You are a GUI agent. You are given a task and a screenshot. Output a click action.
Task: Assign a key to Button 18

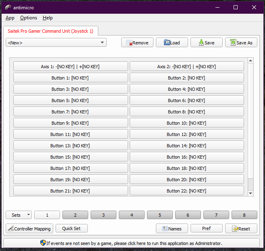tap(187, 168)
